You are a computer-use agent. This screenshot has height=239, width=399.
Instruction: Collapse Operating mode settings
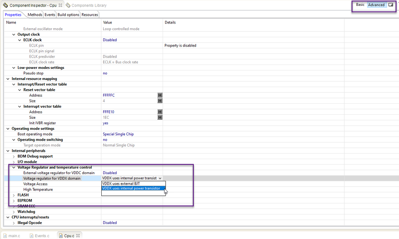point(8,129)
